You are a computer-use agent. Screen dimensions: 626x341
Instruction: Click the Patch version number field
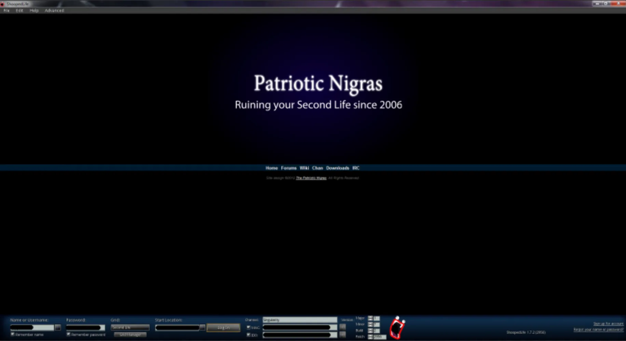tap(380, 337)
